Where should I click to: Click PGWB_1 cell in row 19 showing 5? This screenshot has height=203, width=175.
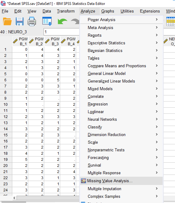(20, 159)
